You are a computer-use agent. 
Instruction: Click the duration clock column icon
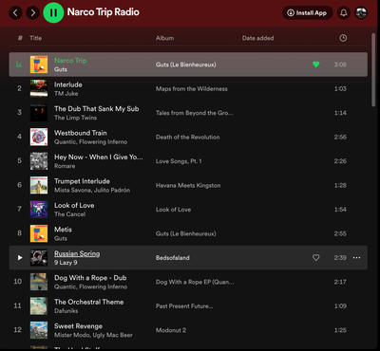(343, 38)
